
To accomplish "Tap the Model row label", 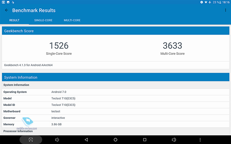I will click(x=8, y=98).
